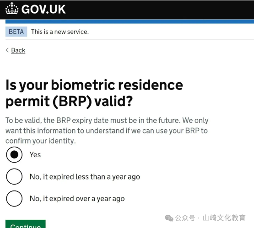Click the blue bar under the header

[130, 21]
